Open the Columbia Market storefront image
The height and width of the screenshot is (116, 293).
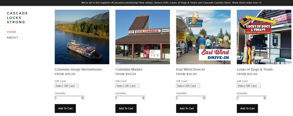tap(143, 37)
